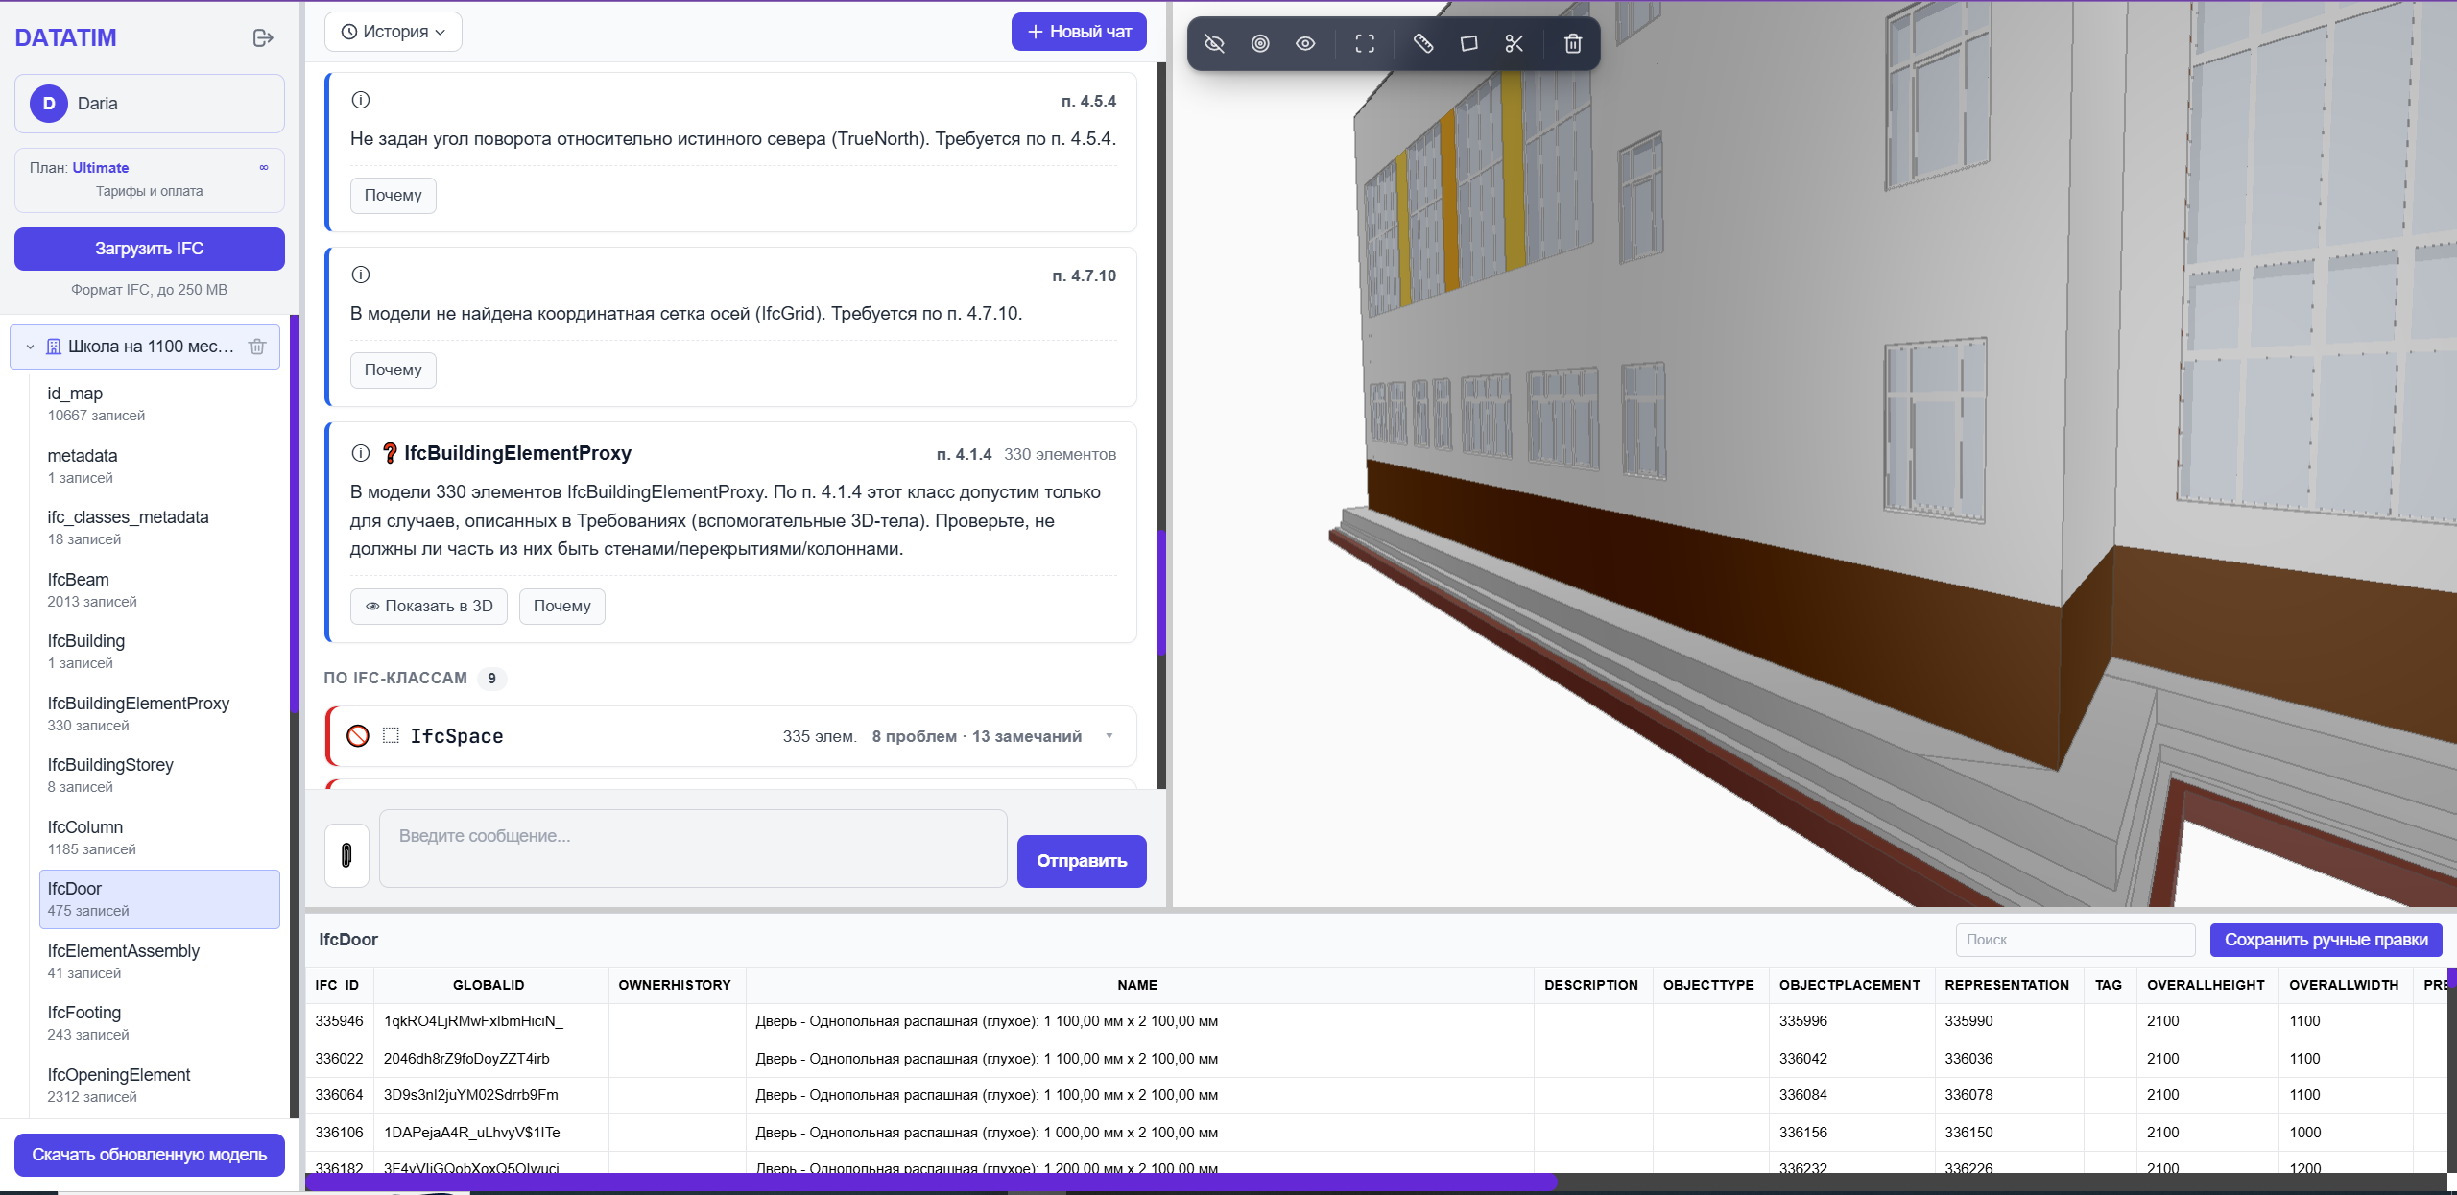Click the purple horizontal table scrollbar
The width and height of the screenshot is (2457, 1195).
pyautogui.click(x=929, y=1183)
